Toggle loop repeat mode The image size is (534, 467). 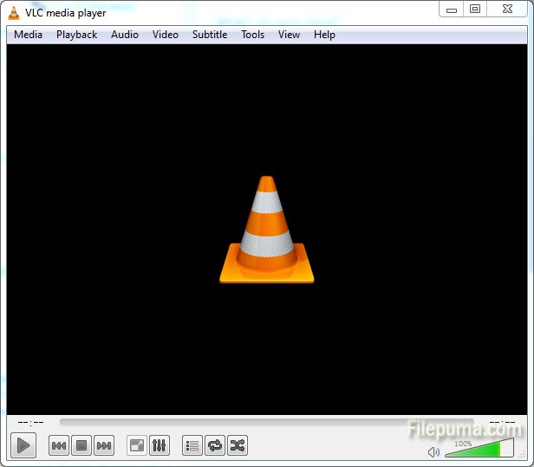[x=215, y=445]
